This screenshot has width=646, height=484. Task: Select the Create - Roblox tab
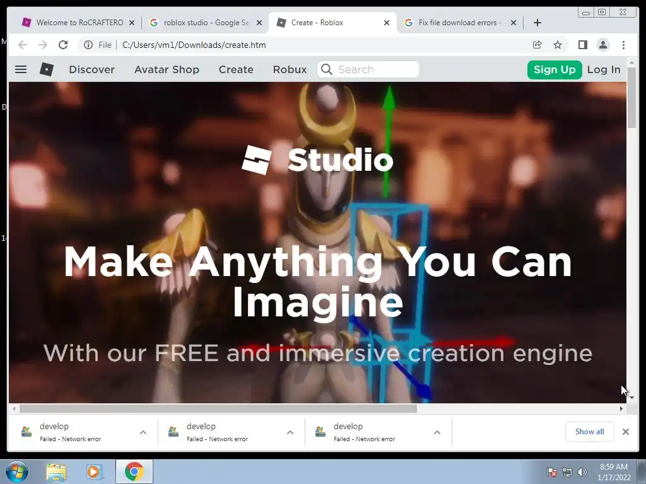(332, 23)
